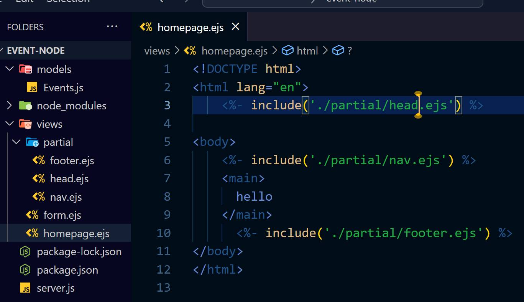The image size is (524, 302).
Task: Click the html breadcrumb segment
Action: (308, 51)
